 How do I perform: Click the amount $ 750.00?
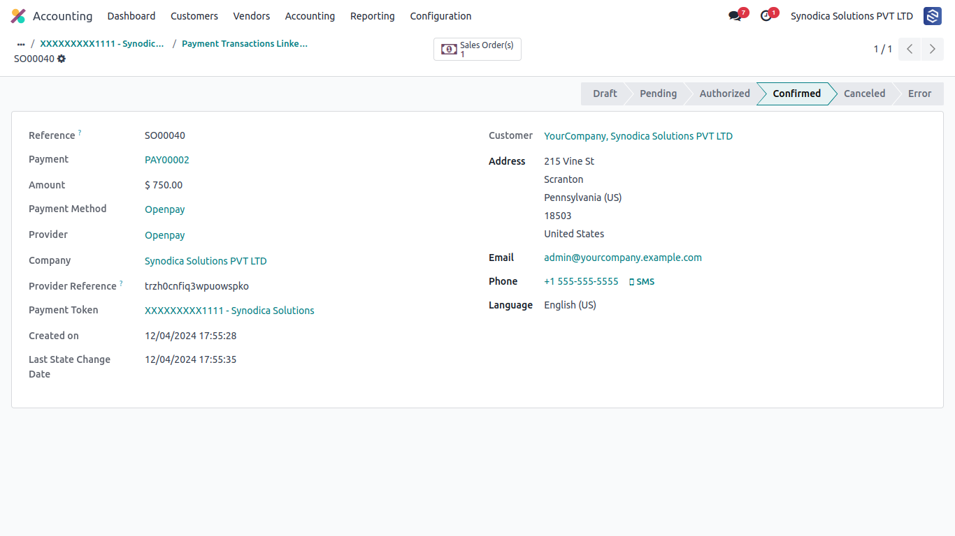(x=164, y=185)
